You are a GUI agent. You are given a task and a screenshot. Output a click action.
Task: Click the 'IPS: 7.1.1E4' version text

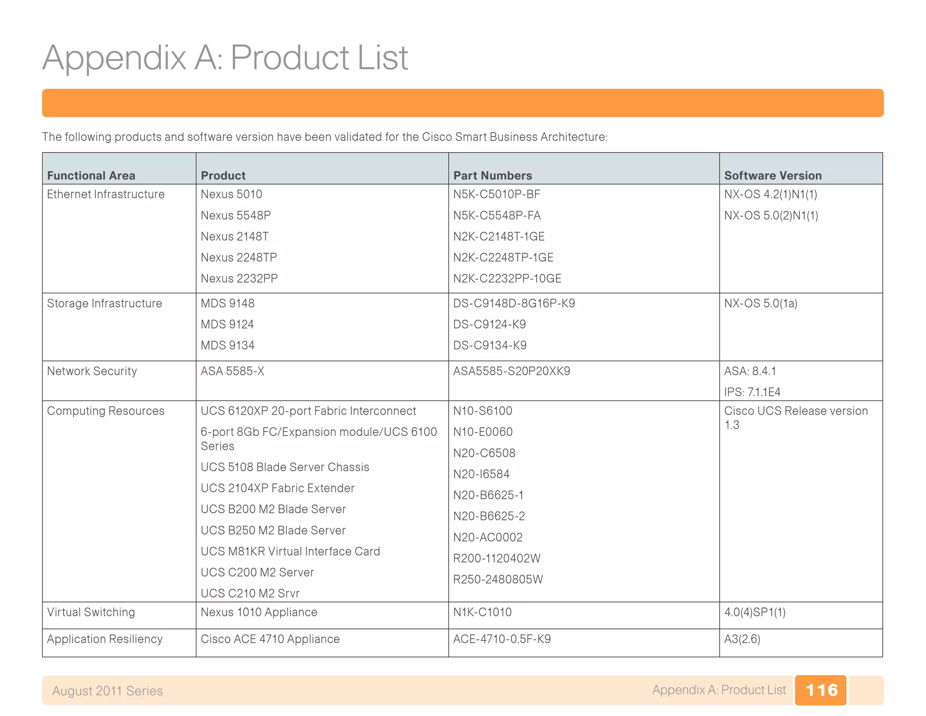click(x=752, y=392)
